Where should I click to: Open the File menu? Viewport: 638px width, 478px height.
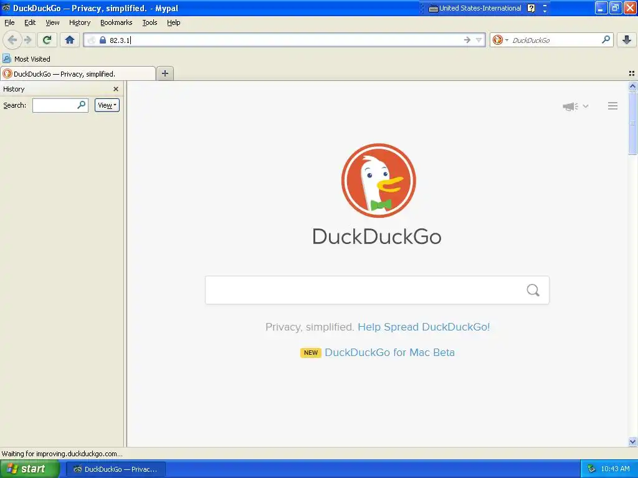coord(9,22)
